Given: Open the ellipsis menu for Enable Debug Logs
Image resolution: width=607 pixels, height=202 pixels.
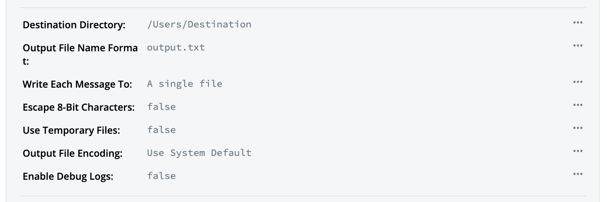Looking at the screenshot, I should click(x=578, y=174).
